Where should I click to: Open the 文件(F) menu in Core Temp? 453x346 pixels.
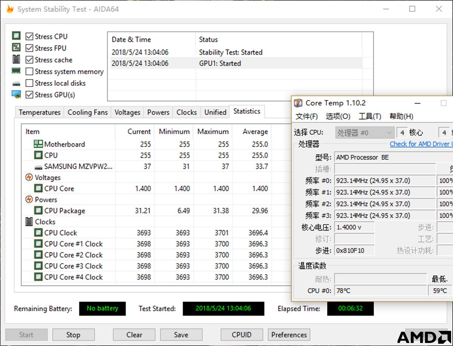coord(307,116)
